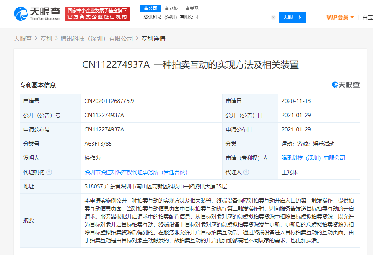Viewport: 373px width, 255px height.
Task: Open breadcrumb 腾讯科技（深圳）有限公司 link
Action: pyautogui.click(x=96, y=39)
